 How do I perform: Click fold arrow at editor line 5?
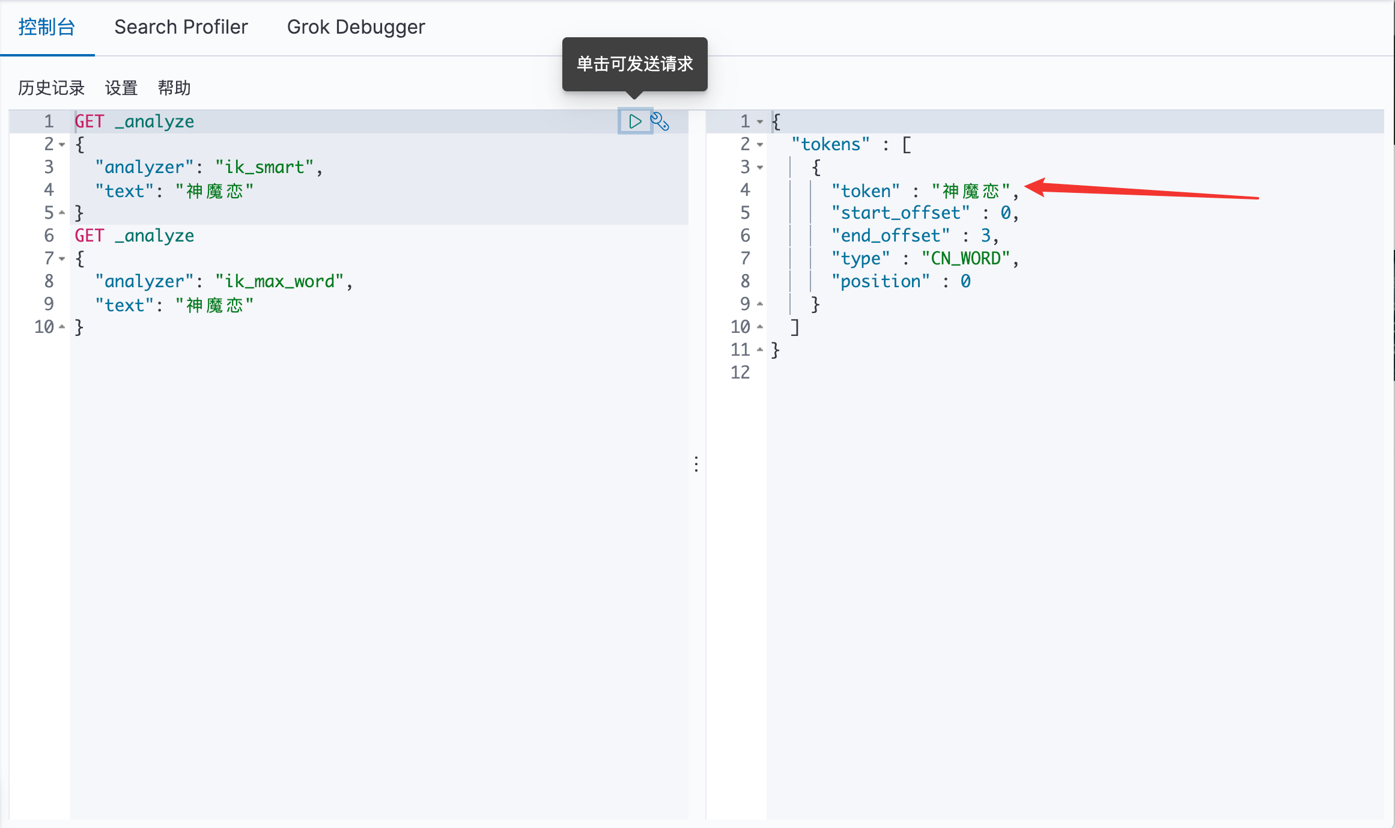pos(62,213)
